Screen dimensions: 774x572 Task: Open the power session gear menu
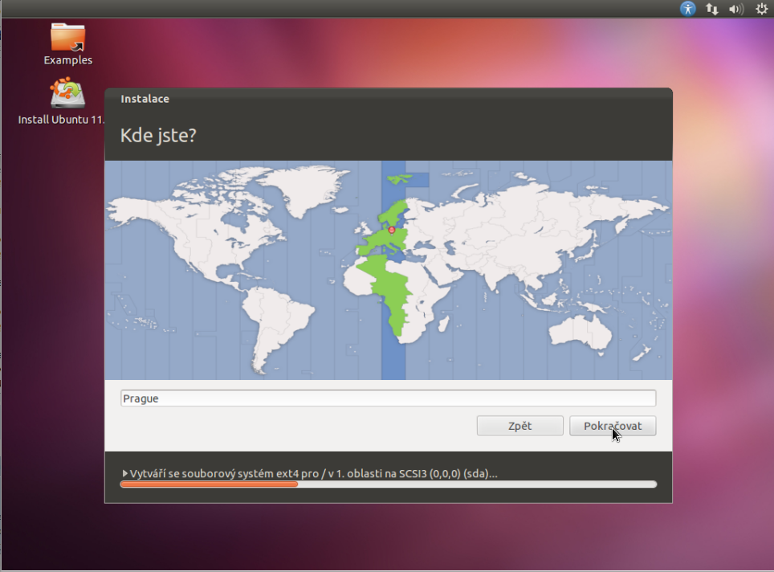761,9
